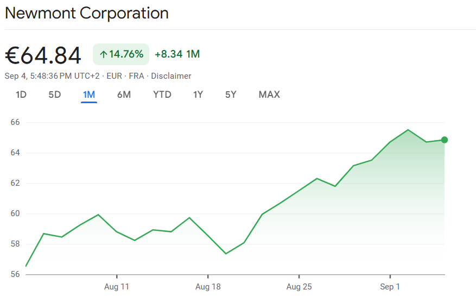Select the 5Y time range
This screenshot has width=476, height=296.
click(231, 95)
